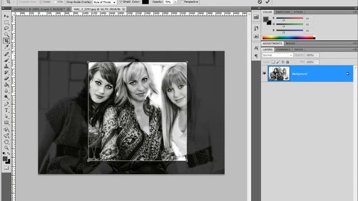
Task: Toggle lock position in Layers panel
Action: point(282,62)
